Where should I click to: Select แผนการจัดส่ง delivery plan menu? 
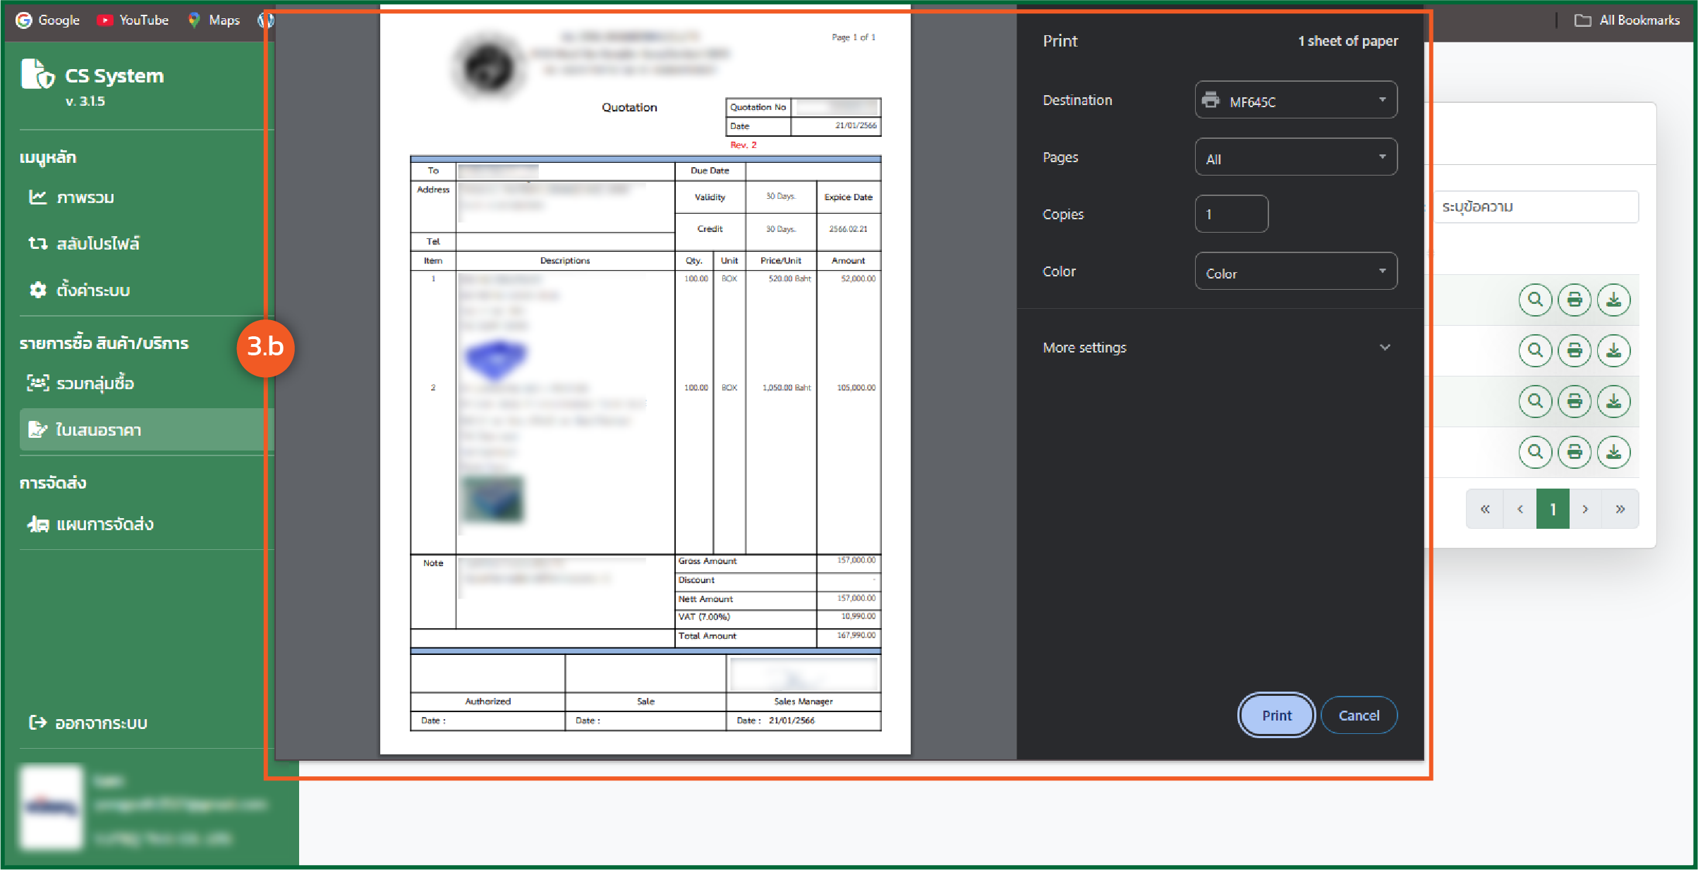coord(104,525)
